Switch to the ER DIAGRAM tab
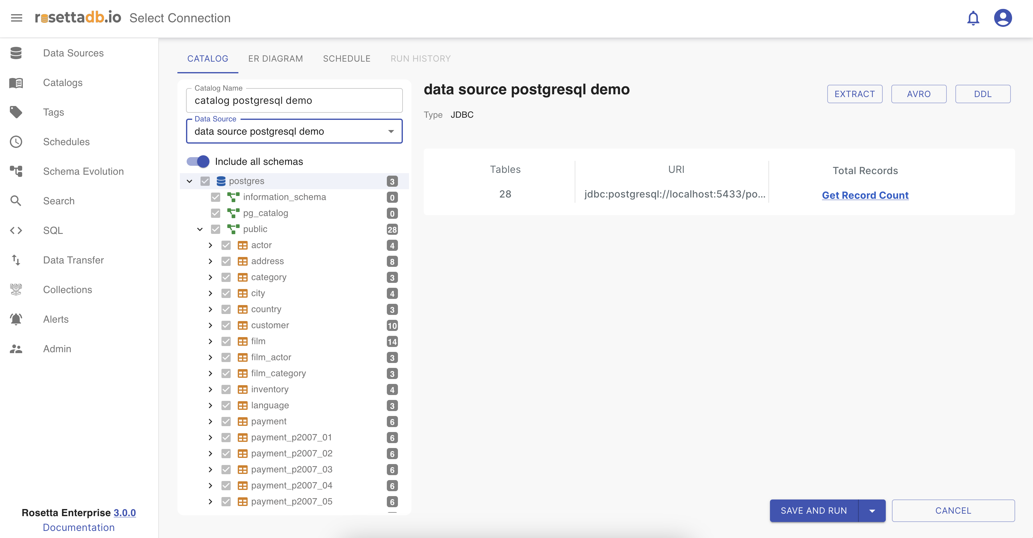 pos(275,59)
